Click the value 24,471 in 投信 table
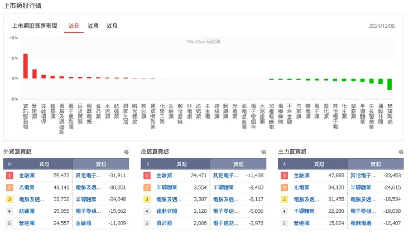The height and width of the screenshot is (234, 413). [199, 175]
